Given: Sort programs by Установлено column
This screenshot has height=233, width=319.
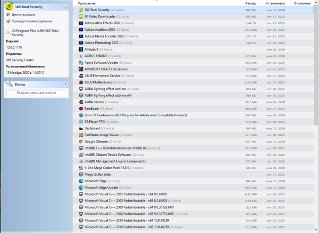Looking at the screenshot, I should [275, 3].
